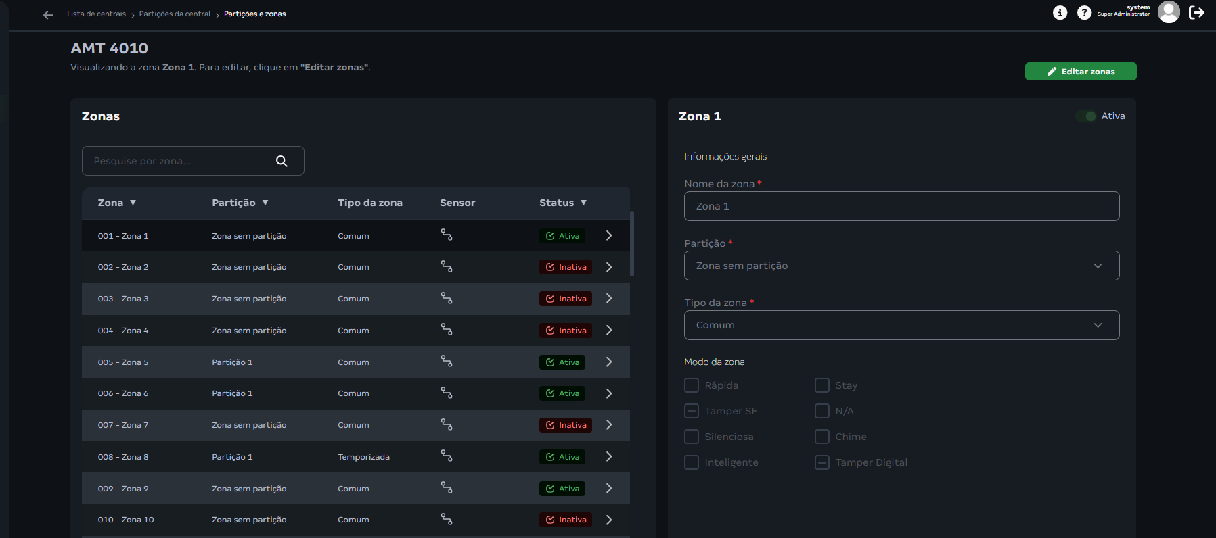Click the user avatar icon

1169,12
